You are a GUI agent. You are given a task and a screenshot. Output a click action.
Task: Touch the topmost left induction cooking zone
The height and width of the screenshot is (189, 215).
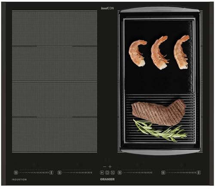point(55,28)
